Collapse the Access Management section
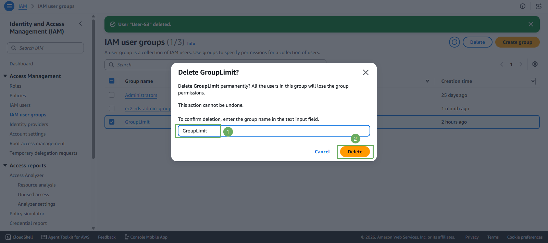The image size is (548, 243). [x=5, y=76]
